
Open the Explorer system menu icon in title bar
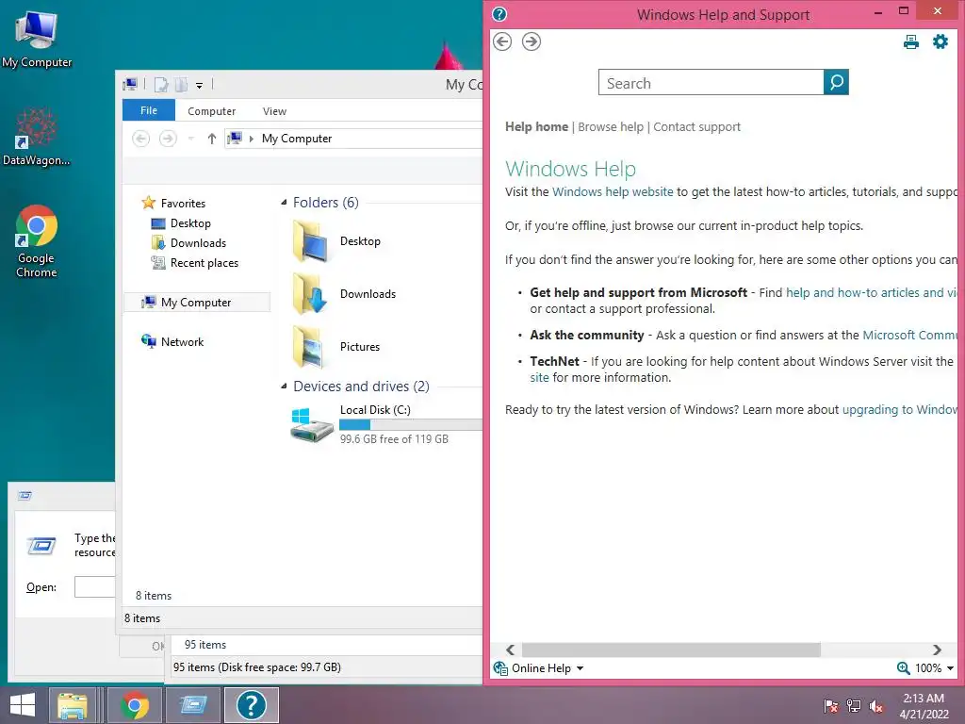pyautogui.click(x=130, y=84)
